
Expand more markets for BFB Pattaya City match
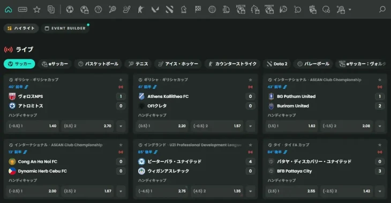coord(380,191)
